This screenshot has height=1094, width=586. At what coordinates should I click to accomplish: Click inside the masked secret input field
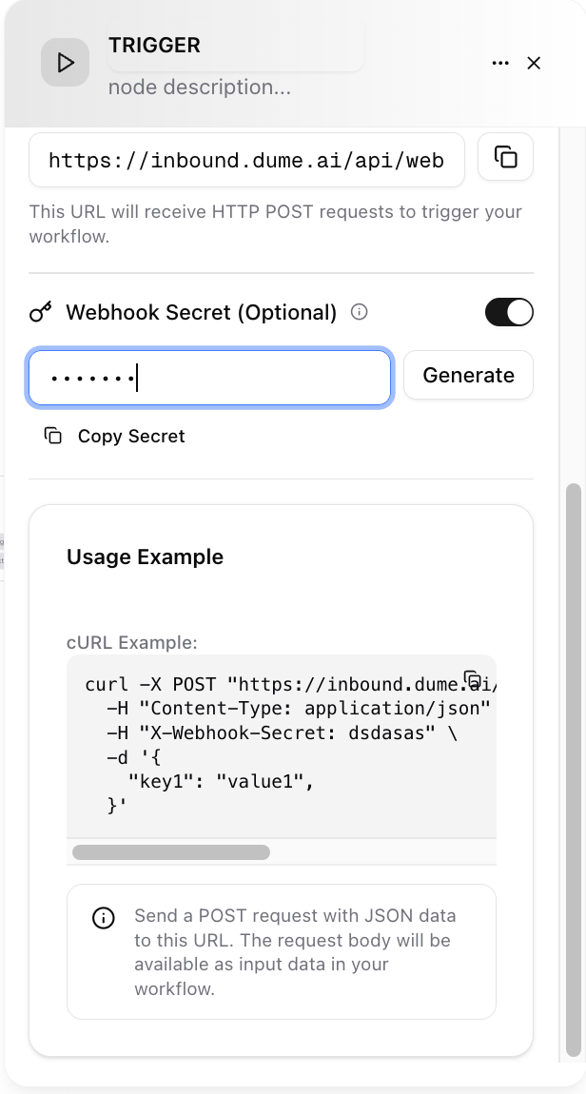(209, 377)
